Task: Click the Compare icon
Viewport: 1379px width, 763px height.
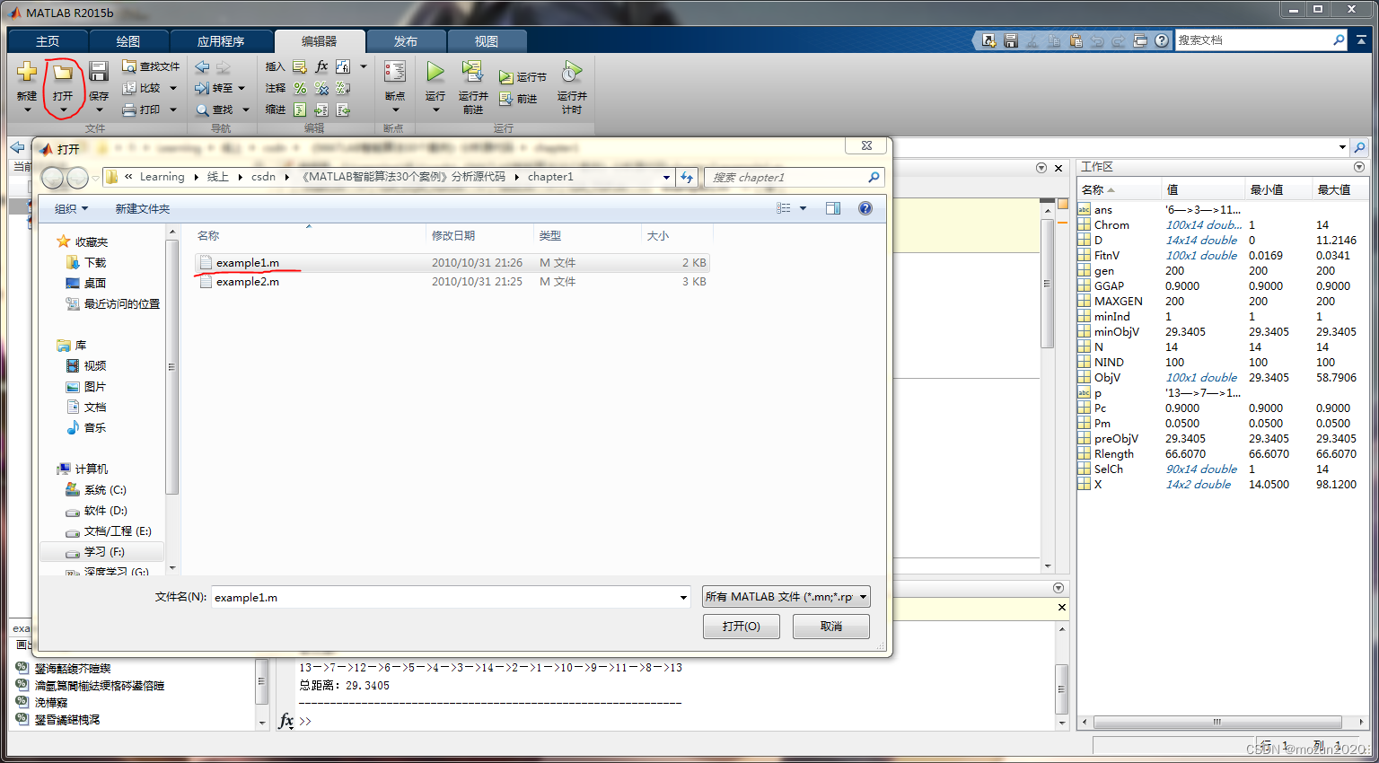Action: 129,88
